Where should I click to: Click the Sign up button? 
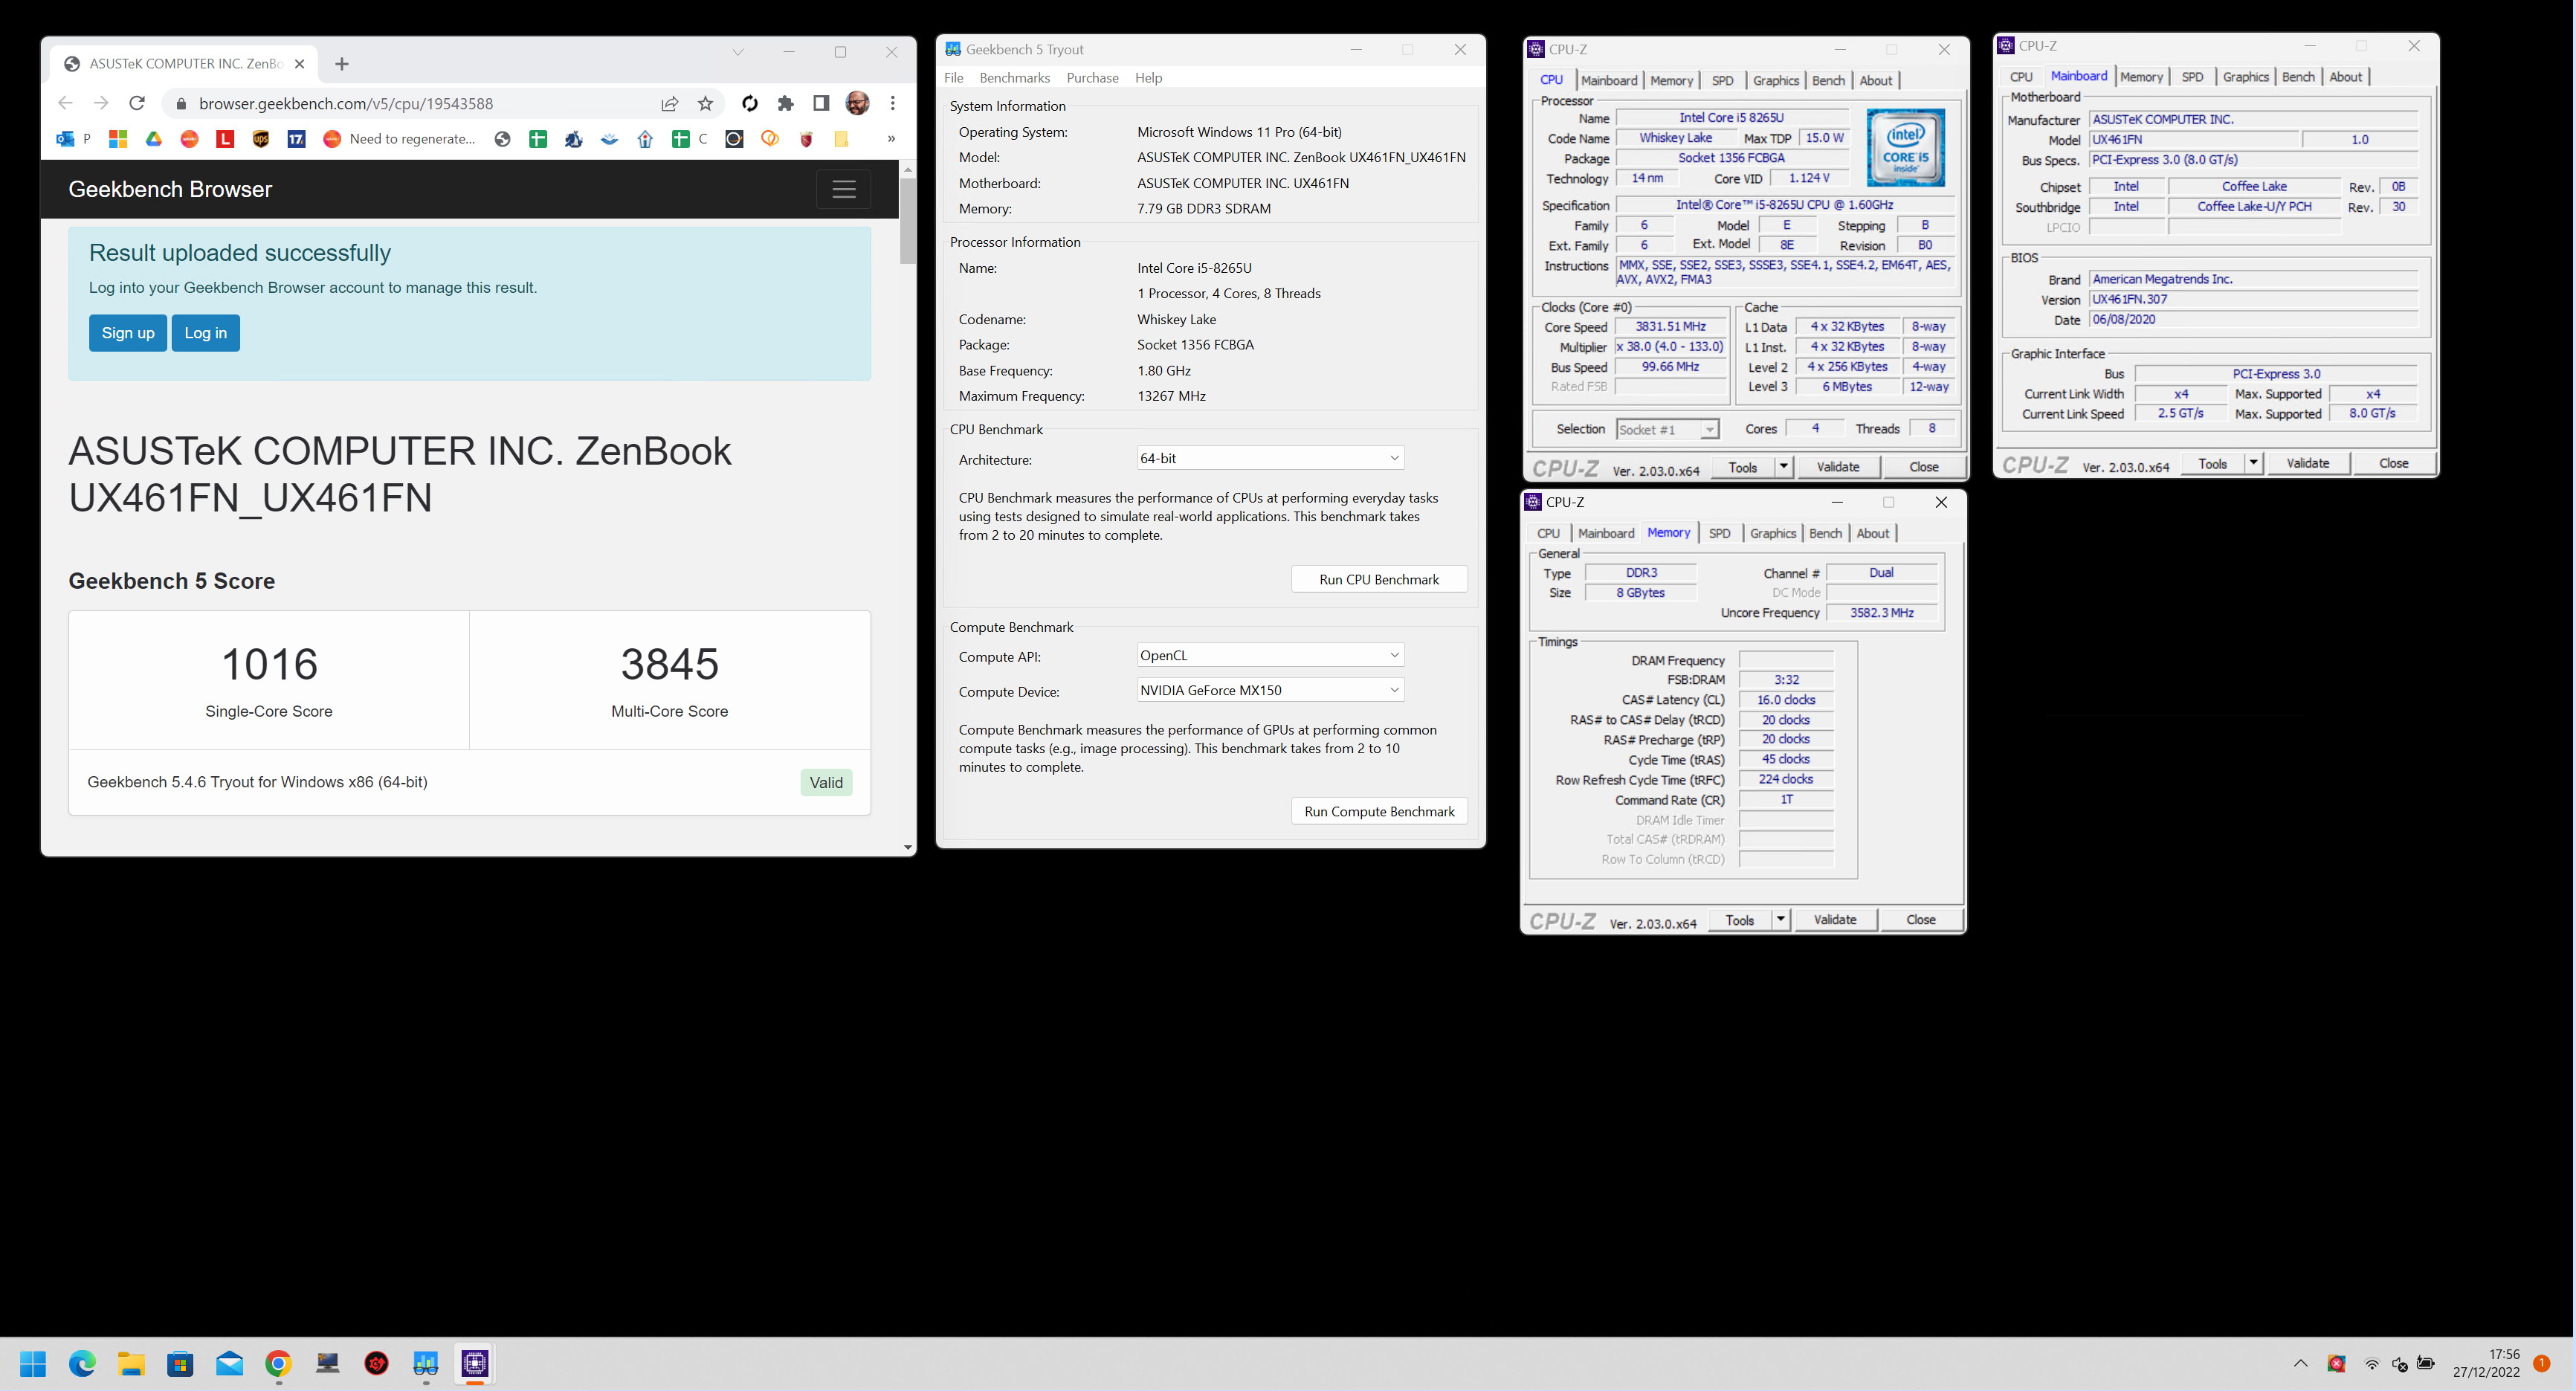click(128, 333)
